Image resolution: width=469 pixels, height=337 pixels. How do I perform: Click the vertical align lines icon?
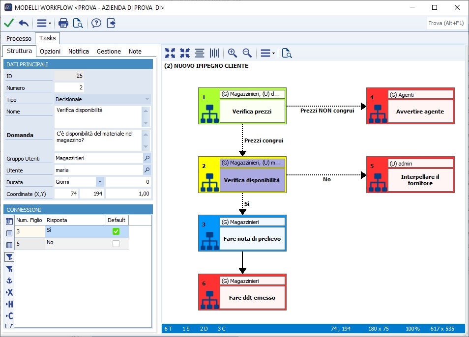coord(214,53)
